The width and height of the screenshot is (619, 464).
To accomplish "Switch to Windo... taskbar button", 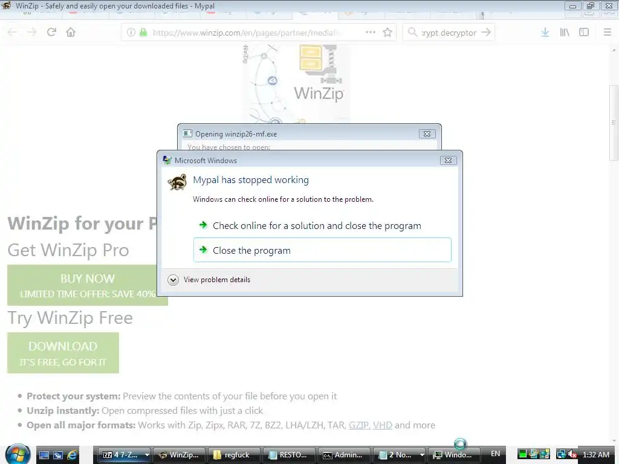I will click(x=453, y=455).
